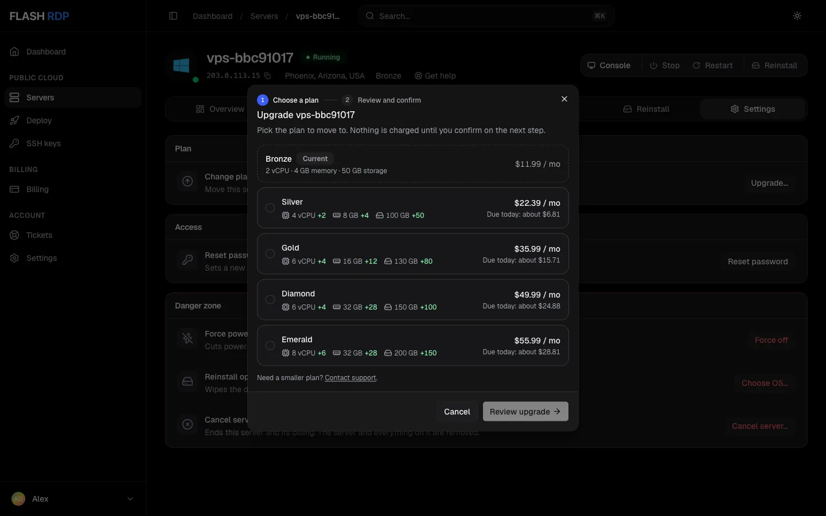This screenshot has width=826, height=516.
Task: Switch to the Reinstall tab
Action: [646, 109]
